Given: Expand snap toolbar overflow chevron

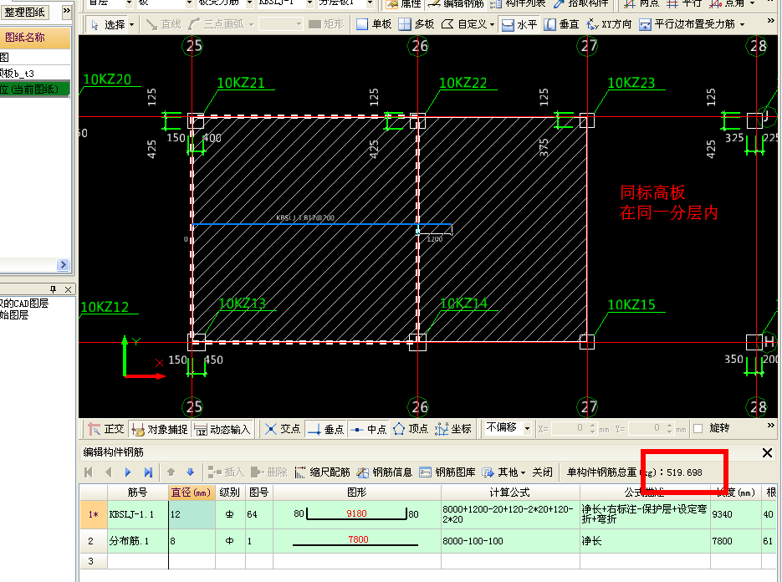Looking at the screenshot, I should tap(771, 426).
